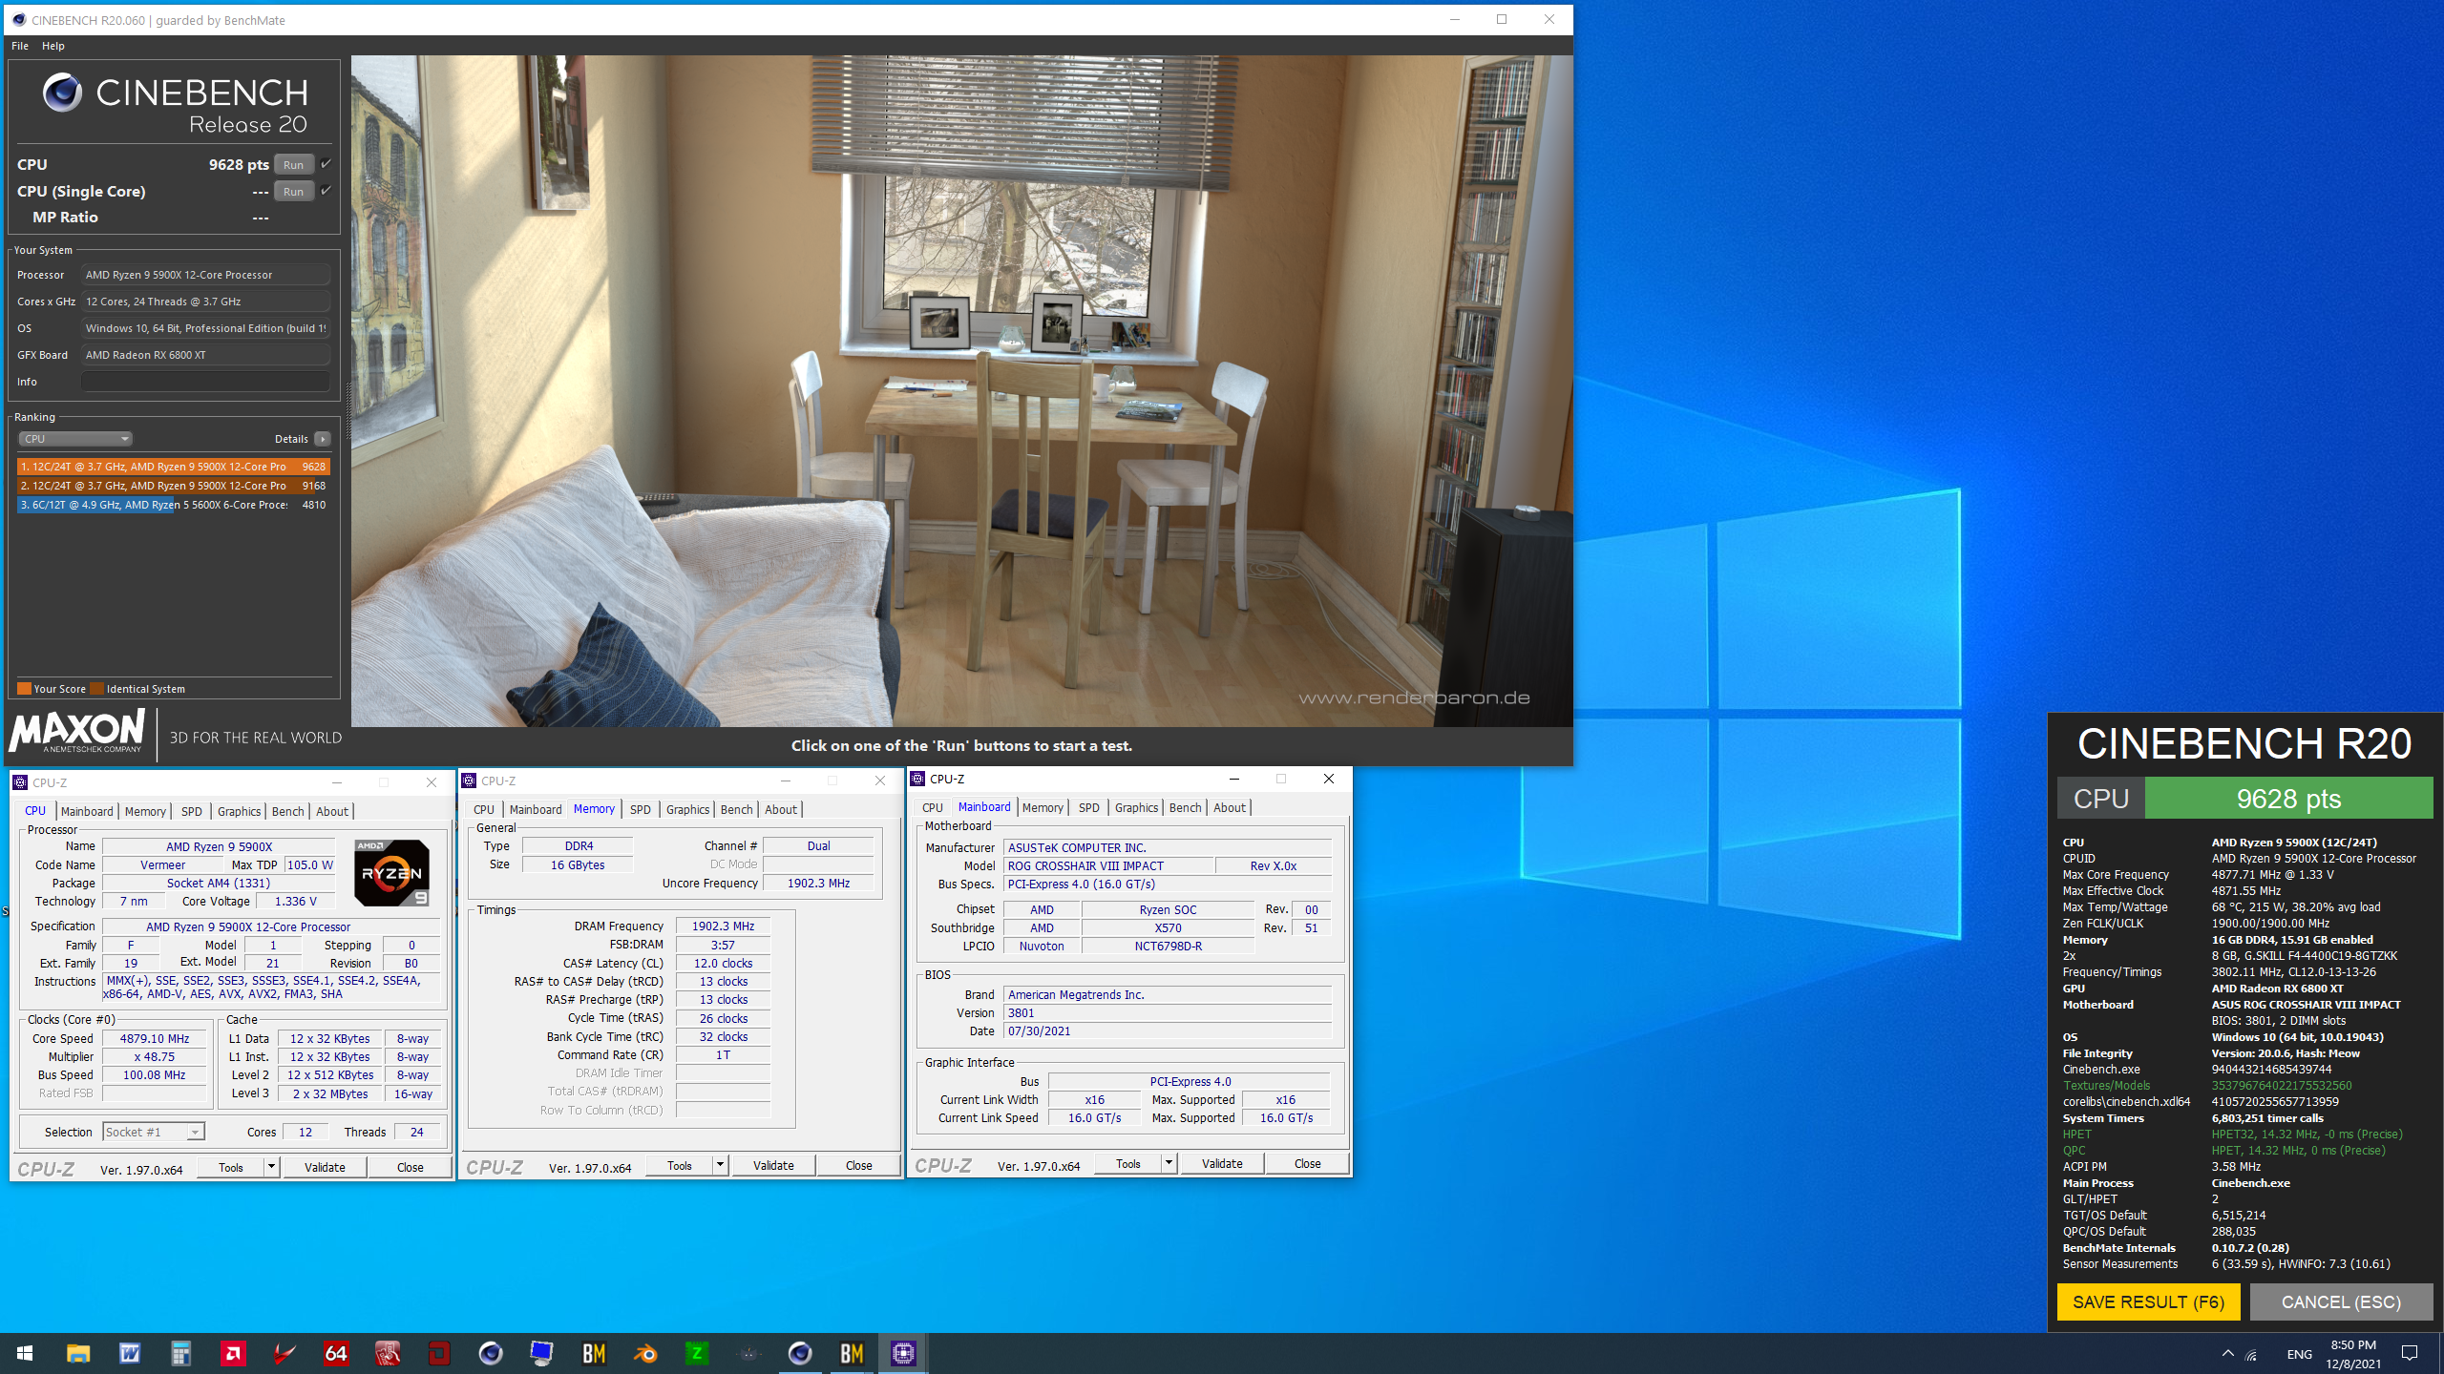Open the File menu in Cinebench

coord(19,46)
